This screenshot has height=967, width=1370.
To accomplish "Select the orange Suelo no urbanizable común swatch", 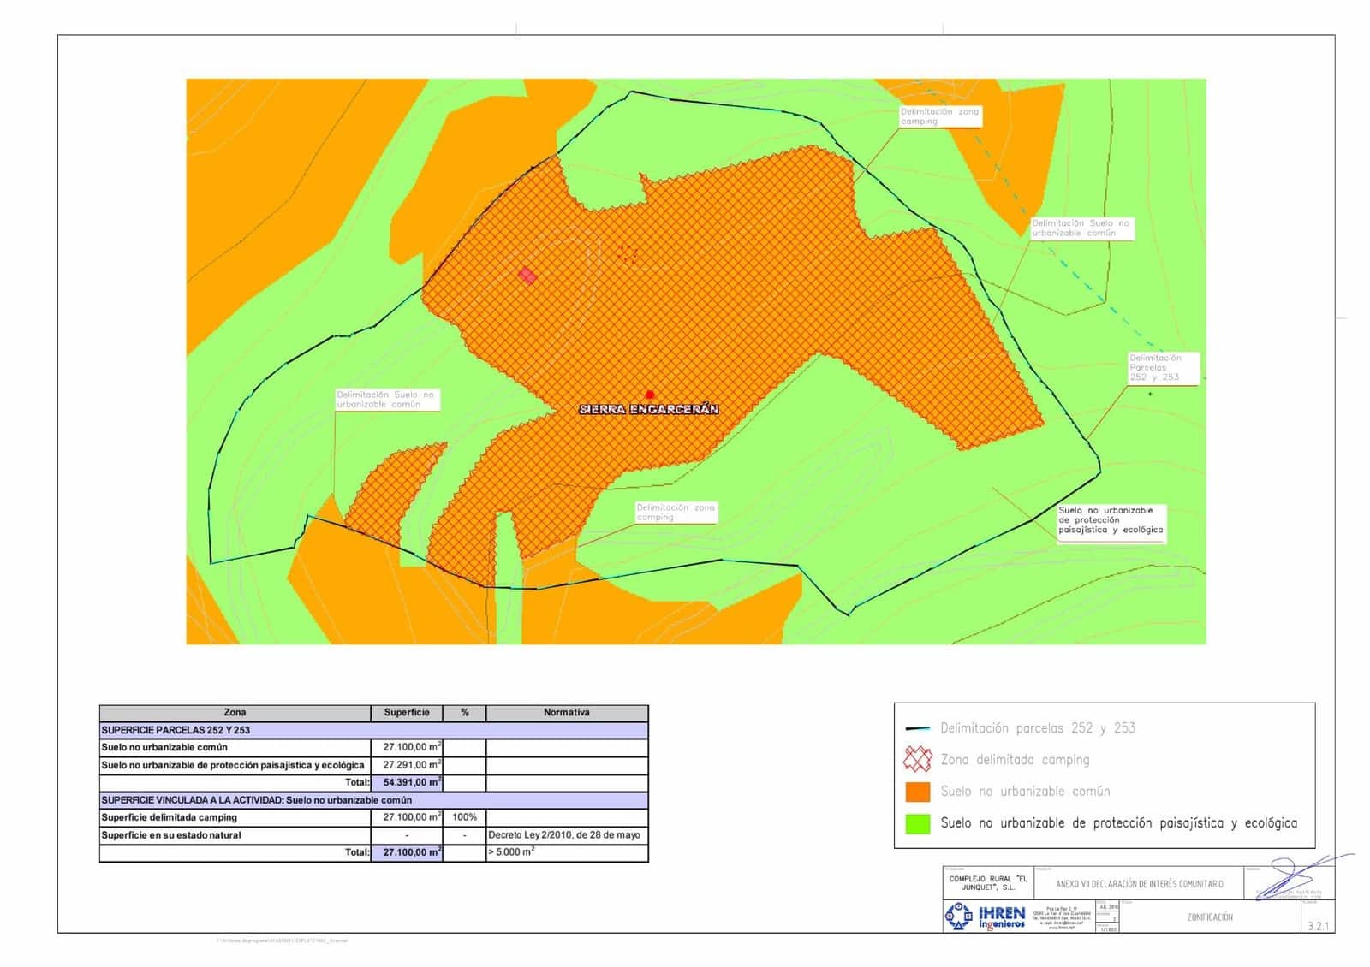I will 917,792.
